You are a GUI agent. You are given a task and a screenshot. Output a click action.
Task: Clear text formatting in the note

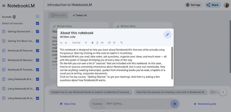(121, 43)
